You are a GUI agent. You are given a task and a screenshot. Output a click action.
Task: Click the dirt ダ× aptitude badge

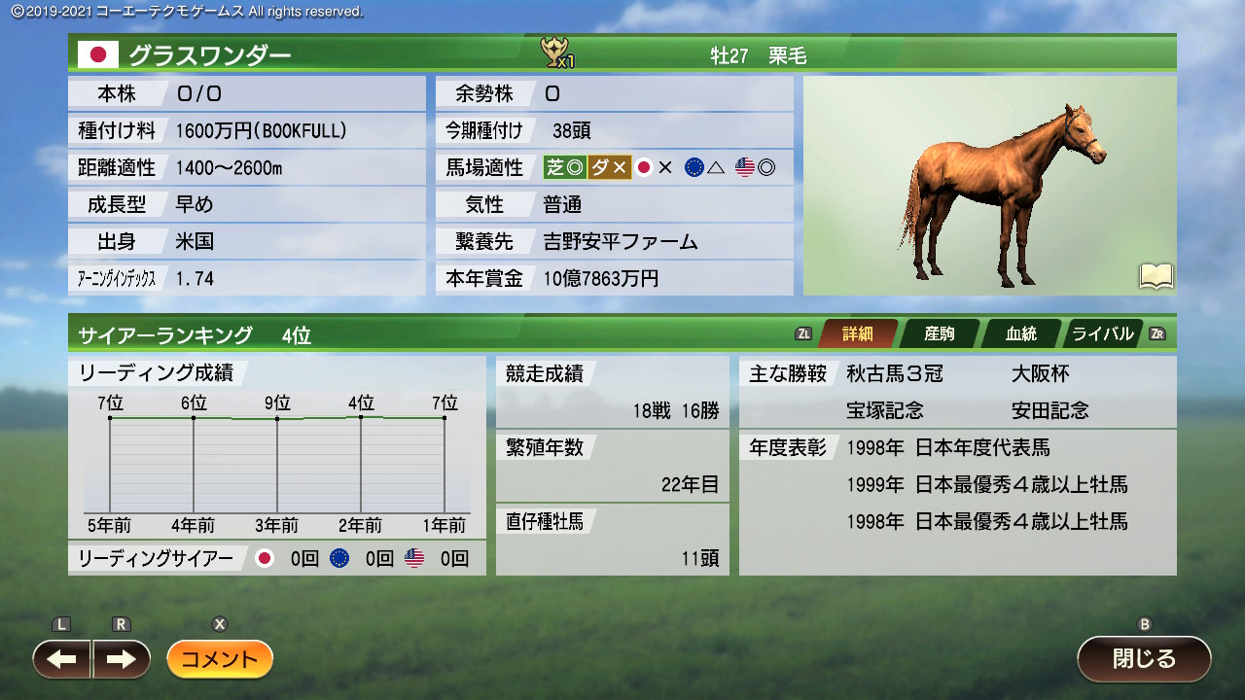[x=609, y=167]
